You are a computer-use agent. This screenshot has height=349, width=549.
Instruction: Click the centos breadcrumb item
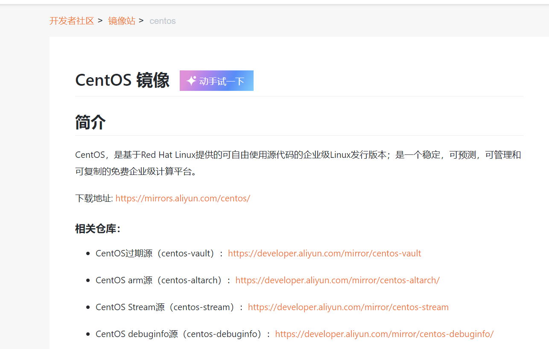point(163,21)
